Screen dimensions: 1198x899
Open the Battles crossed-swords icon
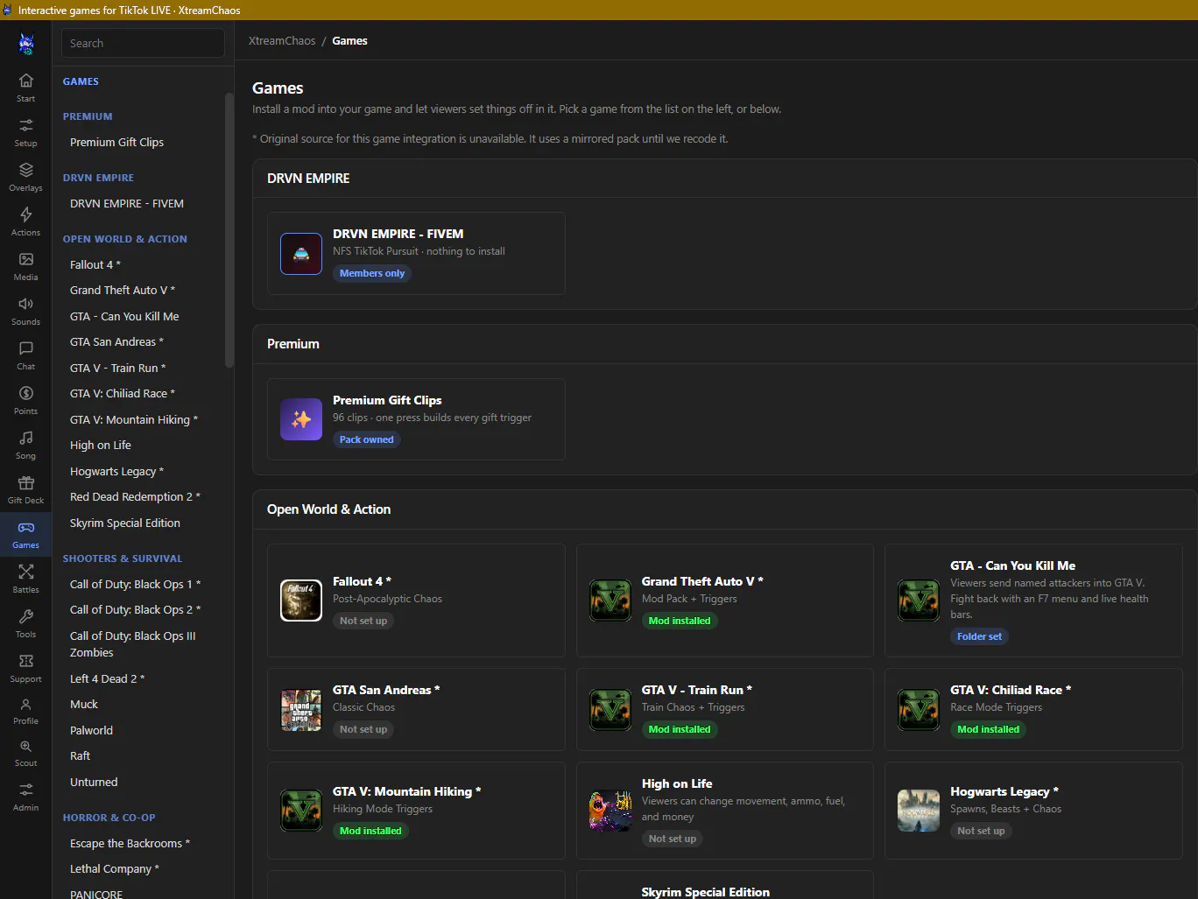pyautogui.click(x=26, y=572)
